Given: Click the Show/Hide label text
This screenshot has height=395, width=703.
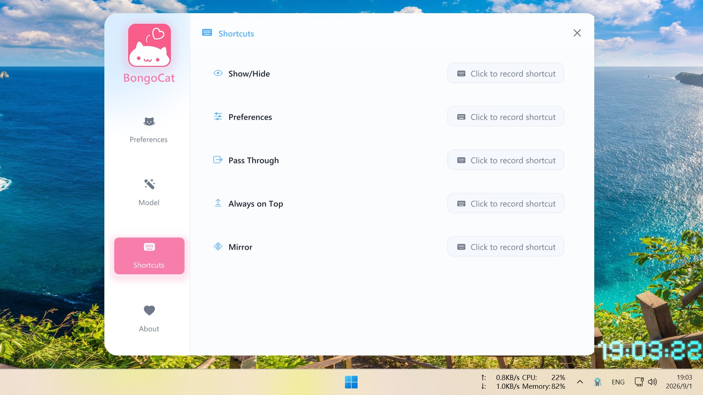Looking at the screenshot, I should coord(249,74).
